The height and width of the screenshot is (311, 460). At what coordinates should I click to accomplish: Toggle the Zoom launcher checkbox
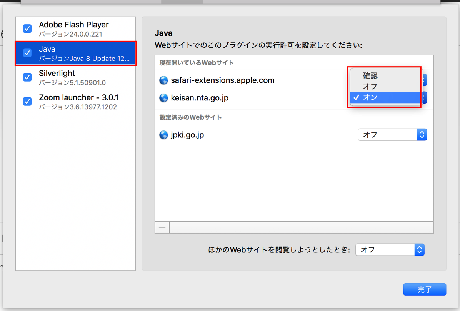[x=27, y=102]
